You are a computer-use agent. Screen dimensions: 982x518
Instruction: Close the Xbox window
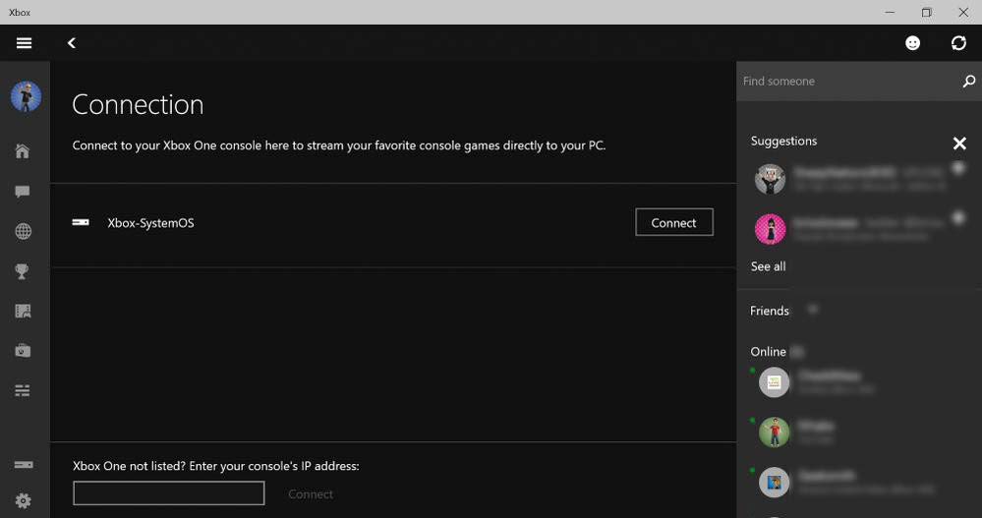963,12
